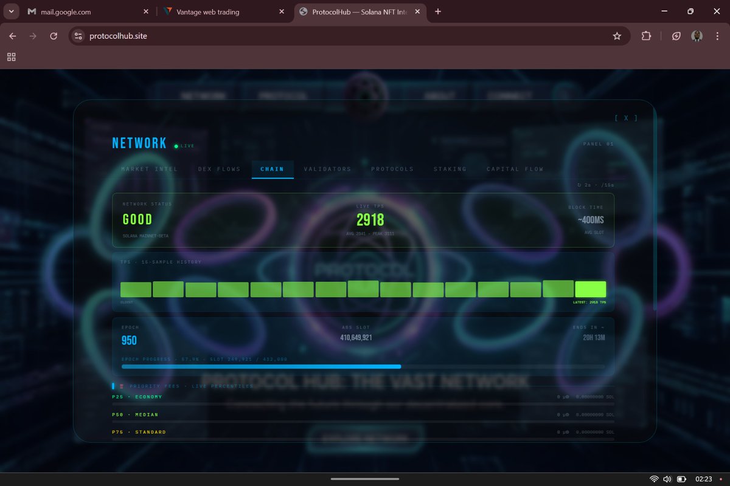The image size is (730, 486).
Task: Reload the current page
Action: (54, 36)
